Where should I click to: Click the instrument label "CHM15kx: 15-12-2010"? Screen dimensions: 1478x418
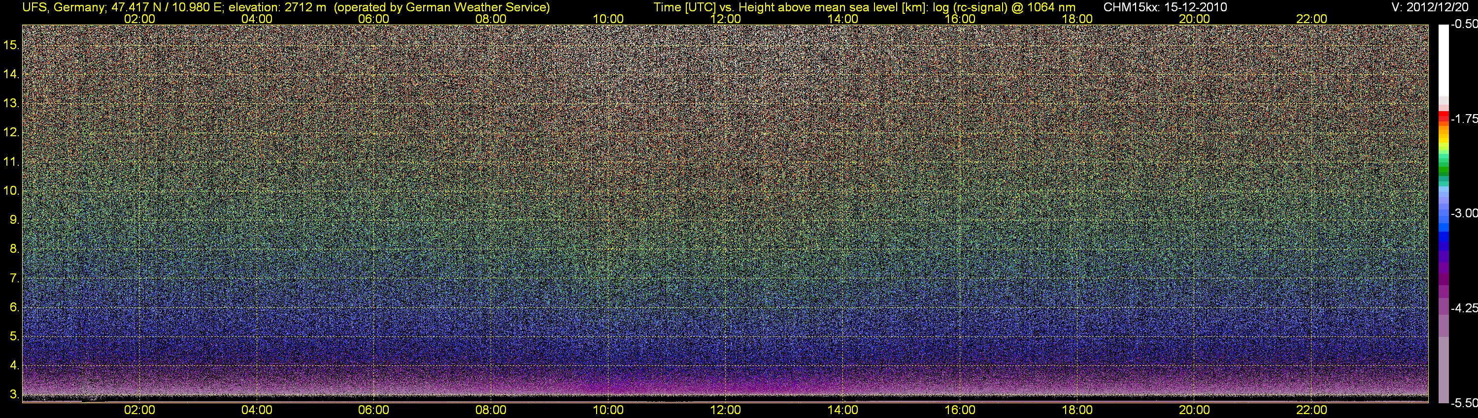(x=1165, y=7)
